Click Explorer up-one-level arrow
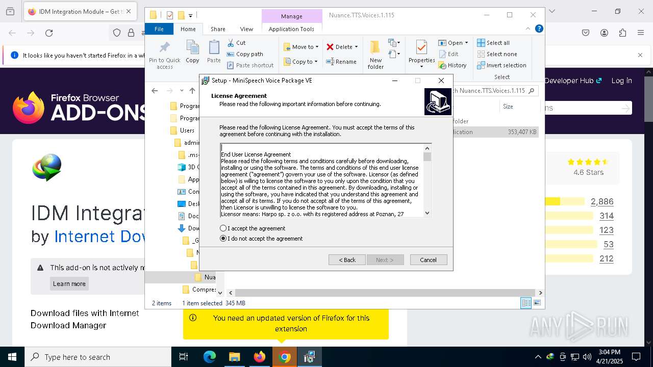Screen dimensions: 653x367 tap(192, 91)
